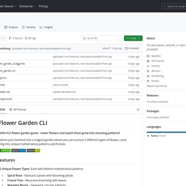Click the fork icon beside 0 forks

click(x=148, y=81)
